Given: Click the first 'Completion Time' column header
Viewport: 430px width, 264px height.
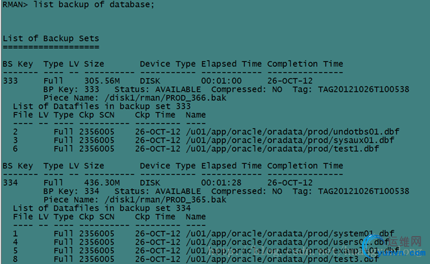Looking at the screenshot, I should (305, 64).
